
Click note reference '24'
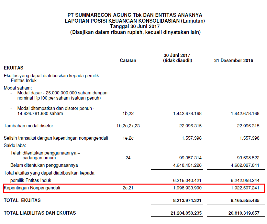click(128, 158)
